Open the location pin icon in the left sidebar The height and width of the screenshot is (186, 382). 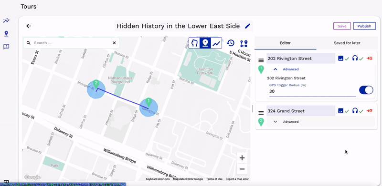coord(6,33)
